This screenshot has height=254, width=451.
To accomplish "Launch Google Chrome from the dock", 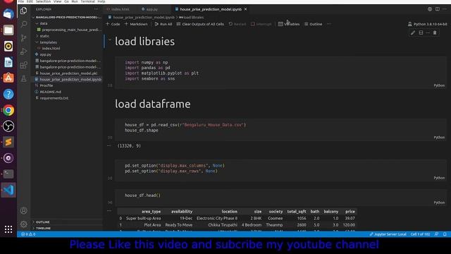I will [x=8, y=110].
